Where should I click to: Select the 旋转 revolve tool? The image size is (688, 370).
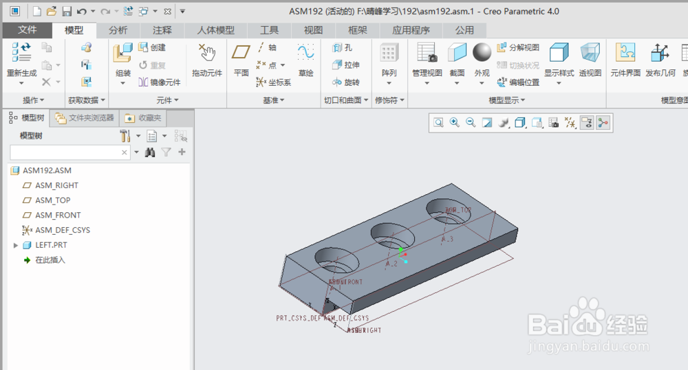[346, 82]
